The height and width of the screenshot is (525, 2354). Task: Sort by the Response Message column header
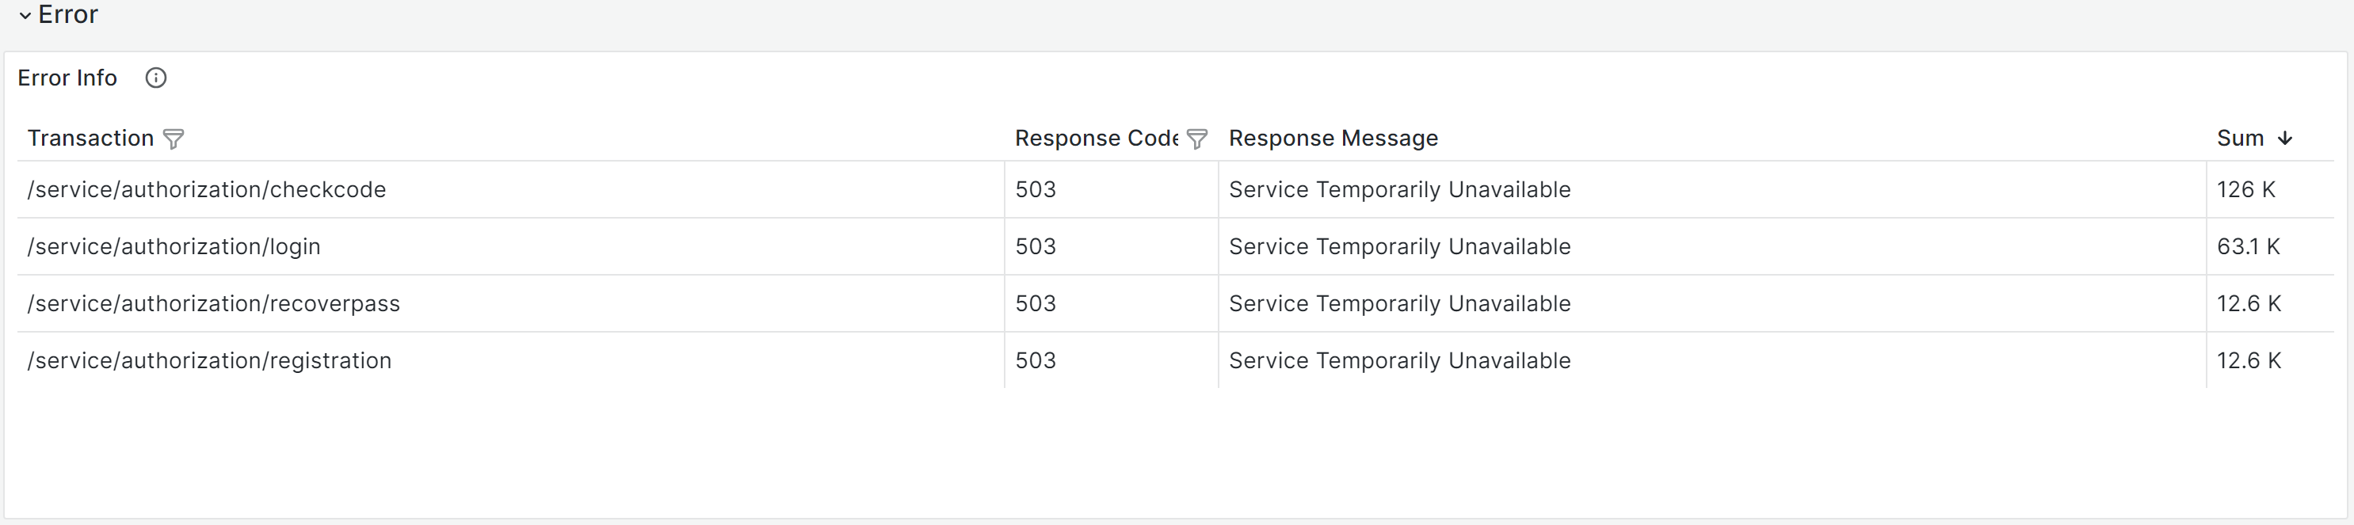point(1333,138)
